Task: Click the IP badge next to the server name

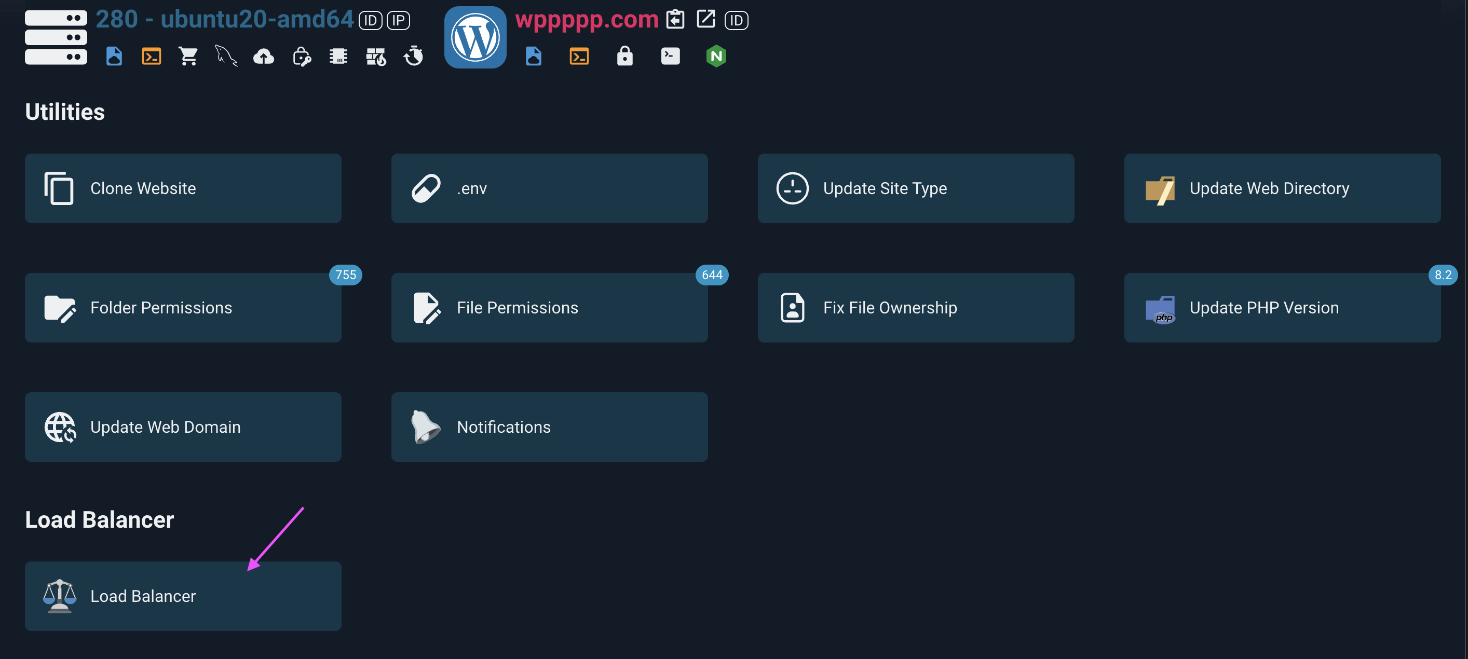Action: click(x=398, y=20)
